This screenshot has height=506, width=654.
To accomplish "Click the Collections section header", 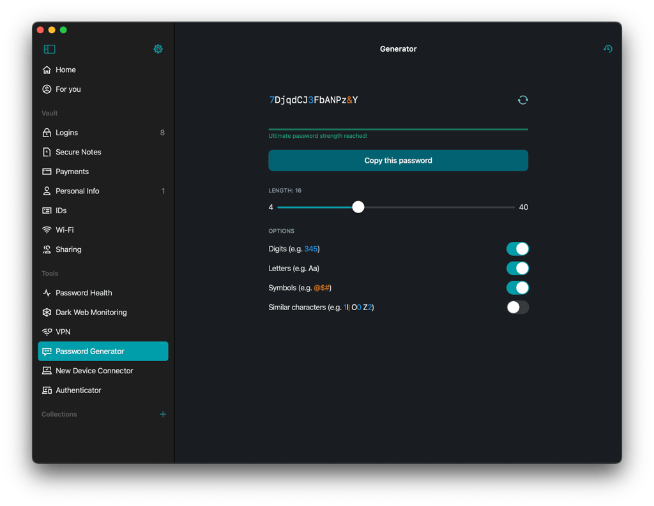I will pos(59,414).
